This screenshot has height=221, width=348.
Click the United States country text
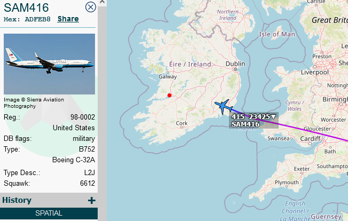tap(74, 128)
